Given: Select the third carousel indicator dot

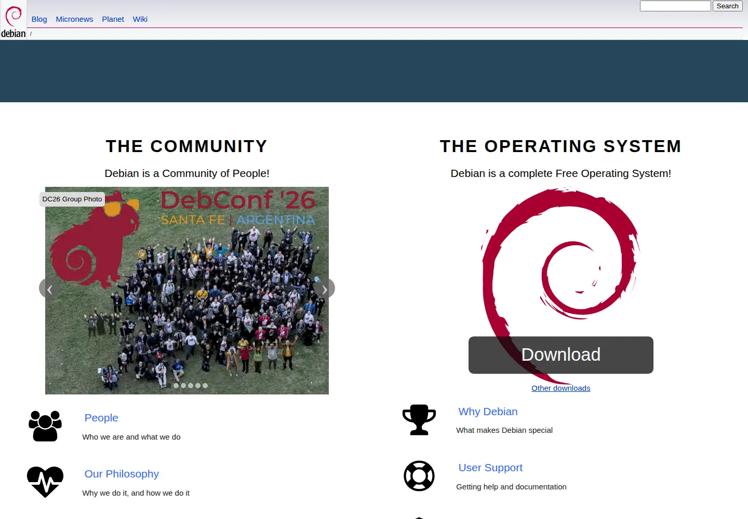Looking at the screenshot, I should [x=183, y=386].
